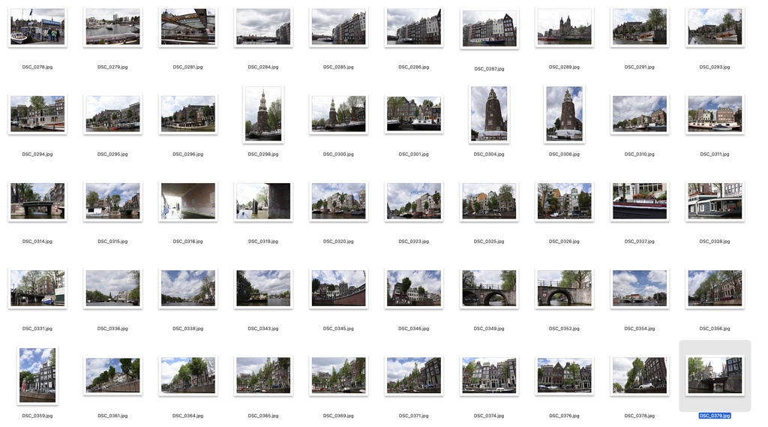Pick the DSC_0295.jpg thumbnail
The image size is (768, 427).
pos(112,114)
